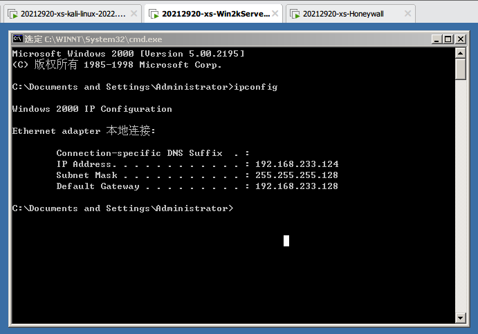Close the Win2kServer tab
Image resolution: width=478 pixels, height=334 pixels.
coord(275,13)
